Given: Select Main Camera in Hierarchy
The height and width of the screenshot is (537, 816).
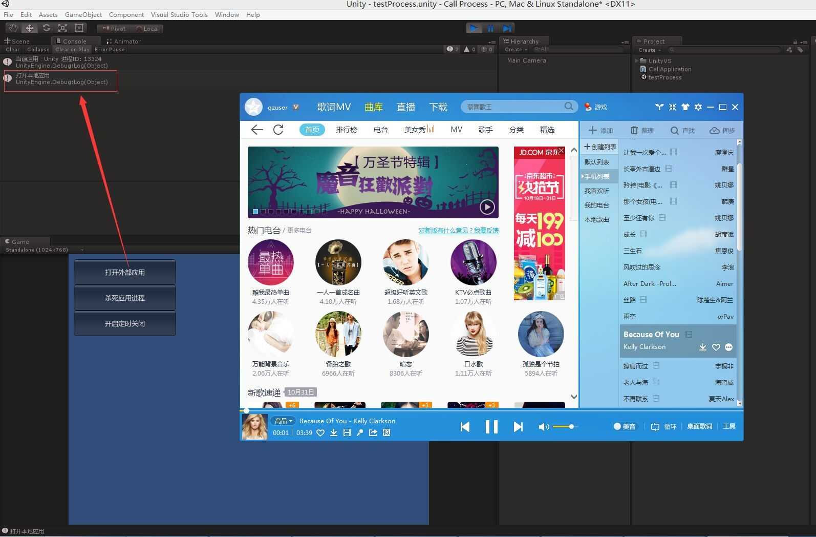Looking at the screenshot, I should click(x=526, y=60).
